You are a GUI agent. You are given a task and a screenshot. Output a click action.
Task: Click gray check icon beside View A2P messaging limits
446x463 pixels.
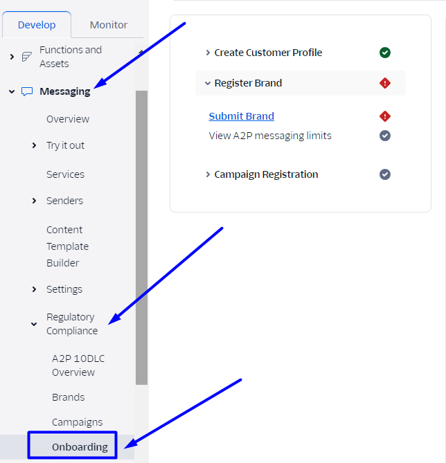click(385, 136)
